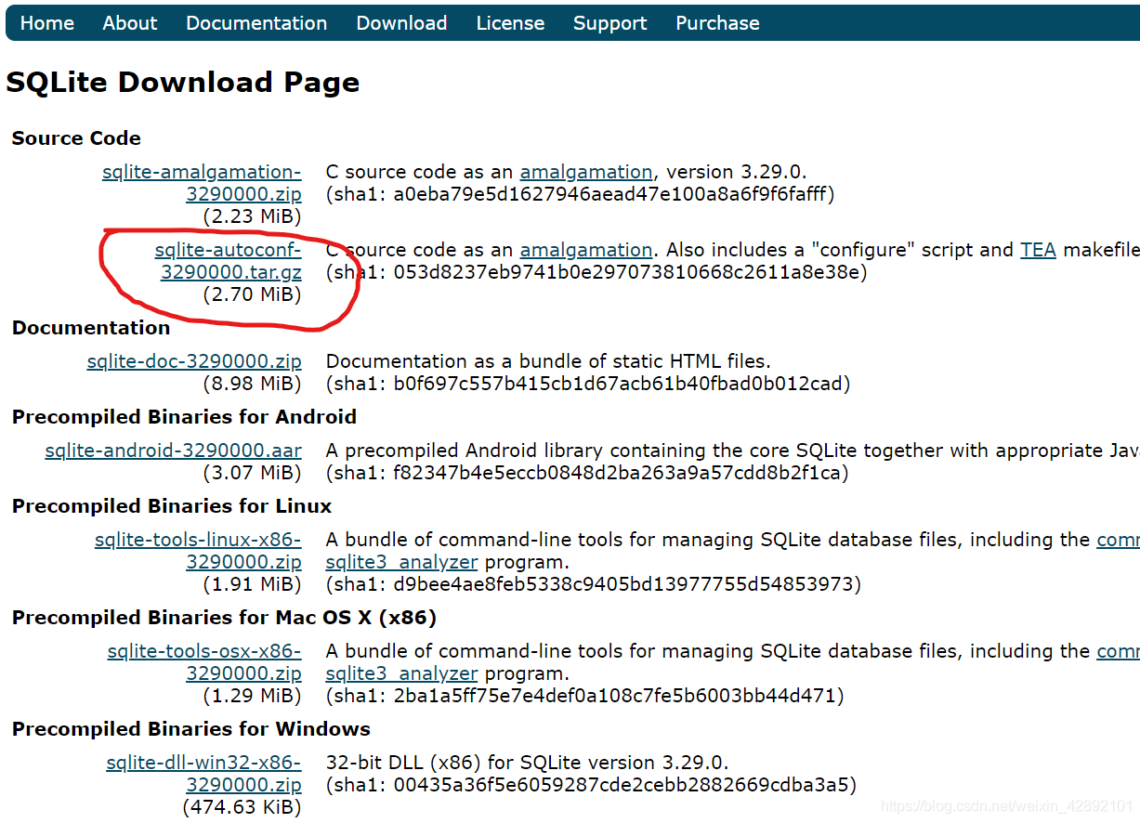Click the sha1 d9bee4ae8feb hash text

pyautogui.click(x=594, y=584)
